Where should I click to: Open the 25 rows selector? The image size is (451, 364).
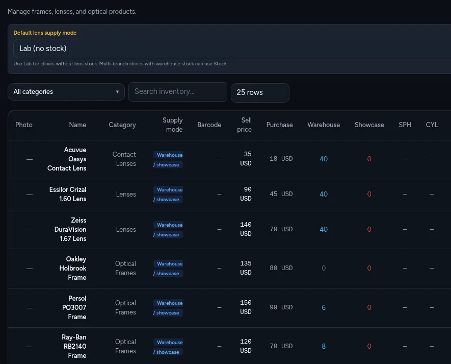pyautogui.click(x=260, y=92)
